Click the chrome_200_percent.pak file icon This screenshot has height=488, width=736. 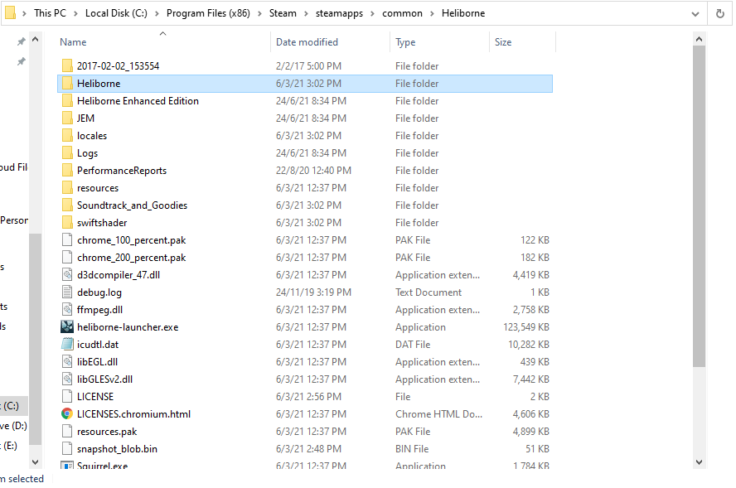coord(67,257)
